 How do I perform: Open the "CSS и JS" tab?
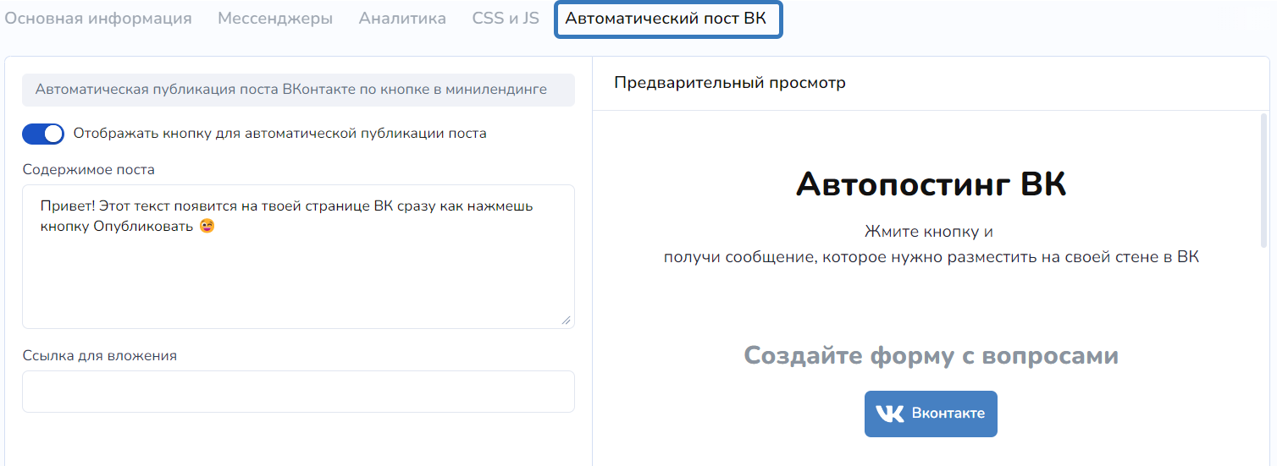(506, 19)
